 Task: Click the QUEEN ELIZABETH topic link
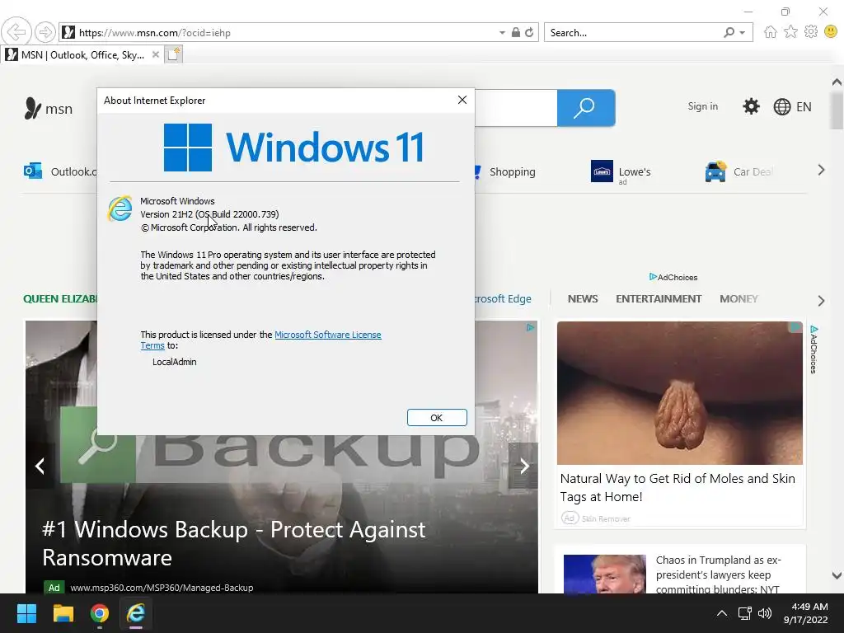point(60,298)
